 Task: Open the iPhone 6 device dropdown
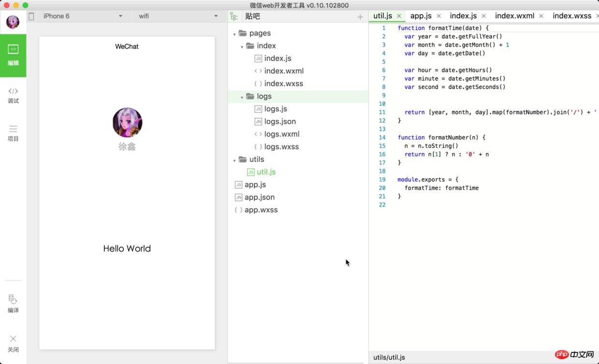[x=82, y=16]
